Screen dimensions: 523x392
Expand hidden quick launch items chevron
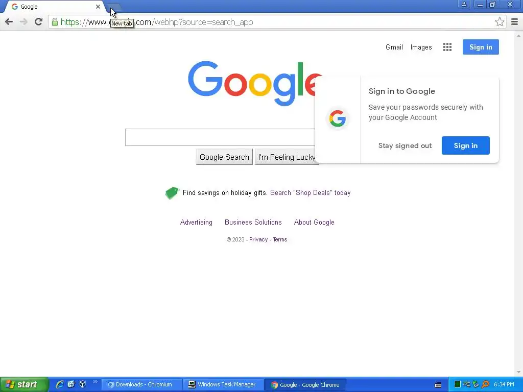(x=95, y=382)
